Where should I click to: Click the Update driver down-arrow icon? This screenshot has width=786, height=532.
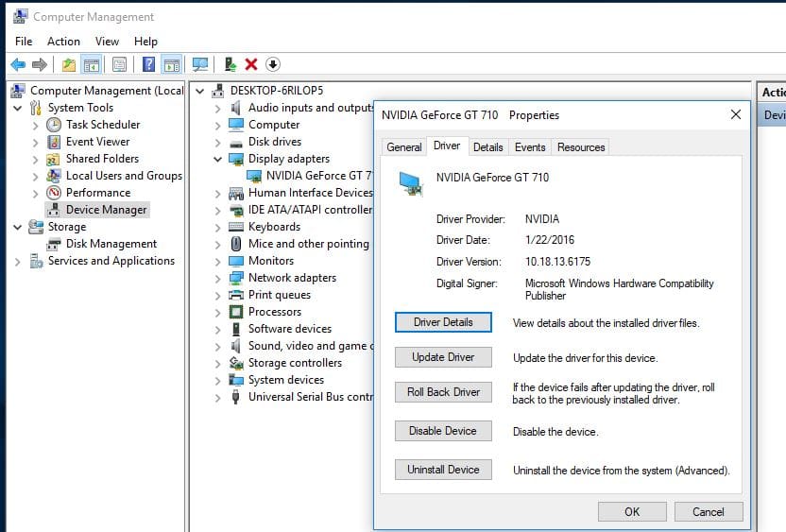(273, 64)
